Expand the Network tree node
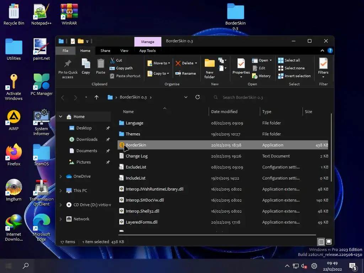The height and width of the screenshot is (273, 364). [60, 219]
